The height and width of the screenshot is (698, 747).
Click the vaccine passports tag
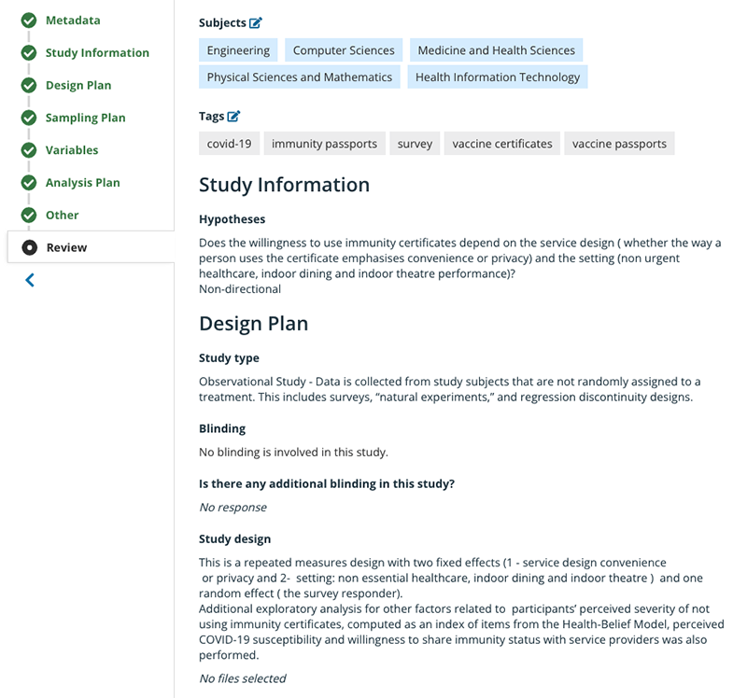(x=619, y=144)
